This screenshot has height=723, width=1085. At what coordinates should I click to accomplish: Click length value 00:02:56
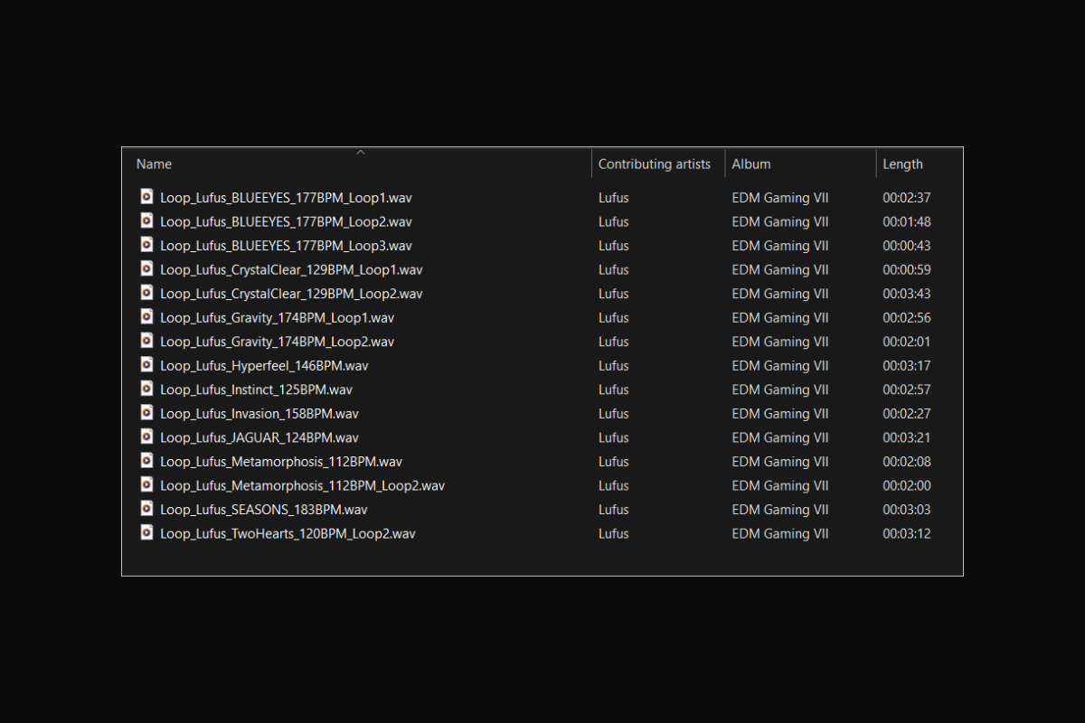(x=907, y=318)
